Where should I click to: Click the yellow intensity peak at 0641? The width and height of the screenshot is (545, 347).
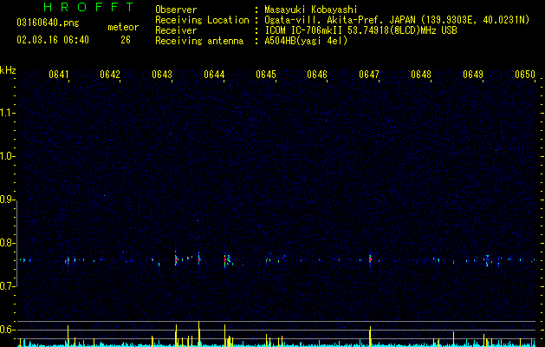click(x=68, y=336)
